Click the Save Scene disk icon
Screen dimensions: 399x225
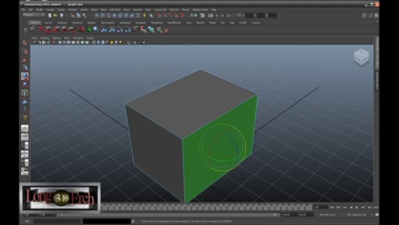coord(62,16)
